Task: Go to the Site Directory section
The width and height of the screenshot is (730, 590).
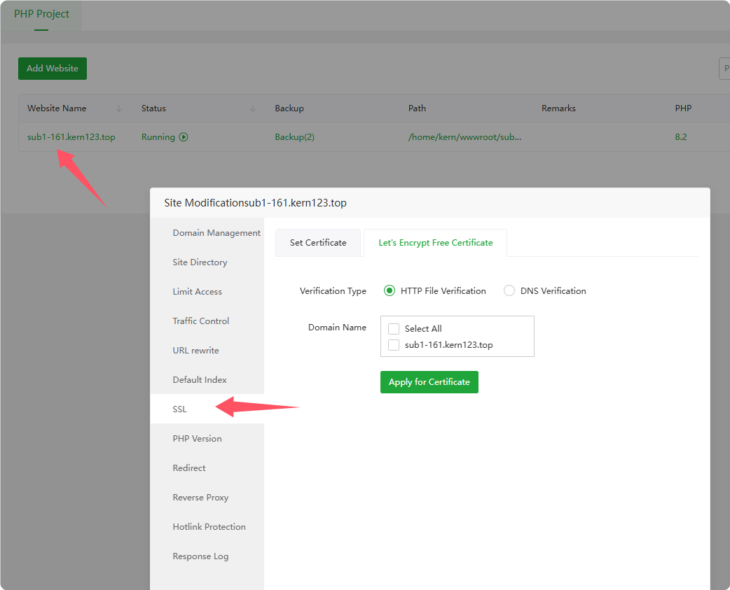Action: pyautogui.click(x=200, y=262)
